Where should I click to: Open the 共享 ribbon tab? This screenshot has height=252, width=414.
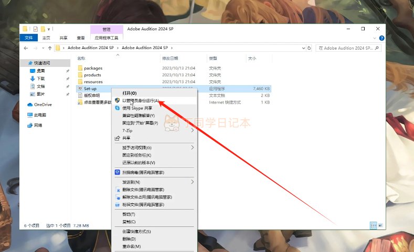(x=63, y=38)
